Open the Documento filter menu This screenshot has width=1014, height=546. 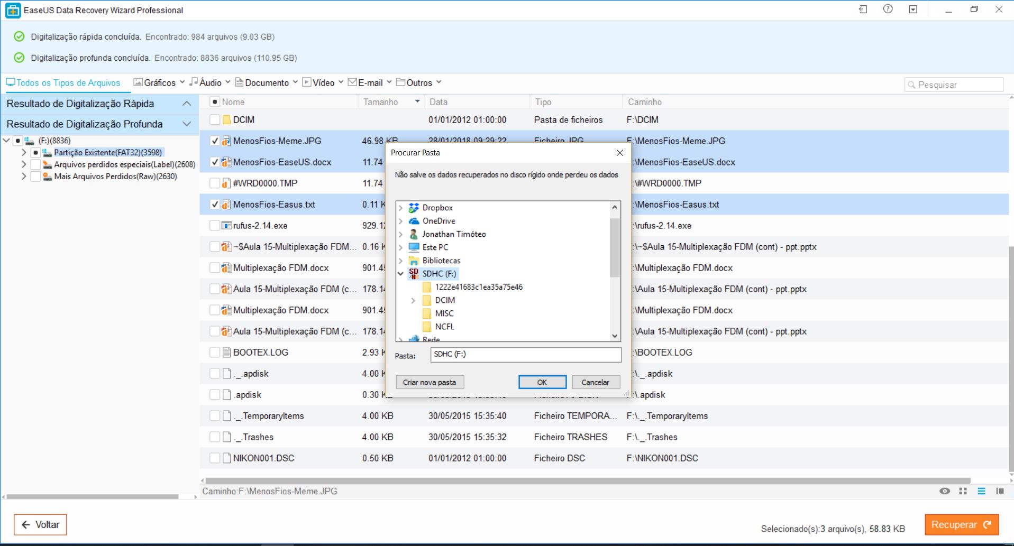click(267, 82)
